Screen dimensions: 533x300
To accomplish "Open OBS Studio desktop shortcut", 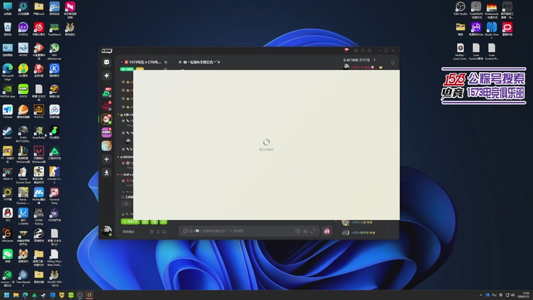I will pyautogui.click(x=460, y=9).
